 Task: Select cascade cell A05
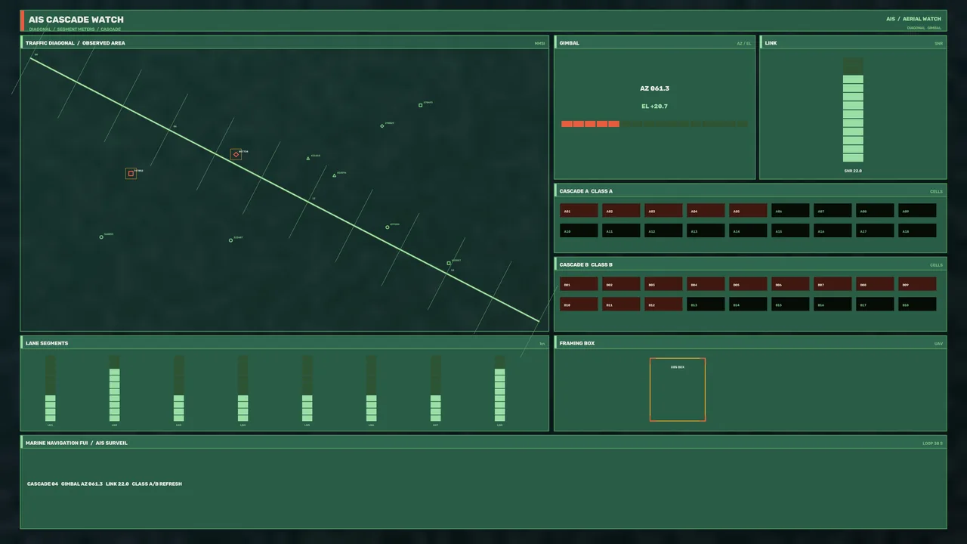[x=748, y=211]
